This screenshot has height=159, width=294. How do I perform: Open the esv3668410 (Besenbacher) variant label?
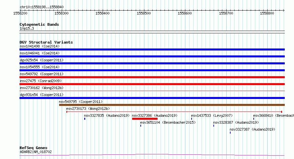click(274, 115)
